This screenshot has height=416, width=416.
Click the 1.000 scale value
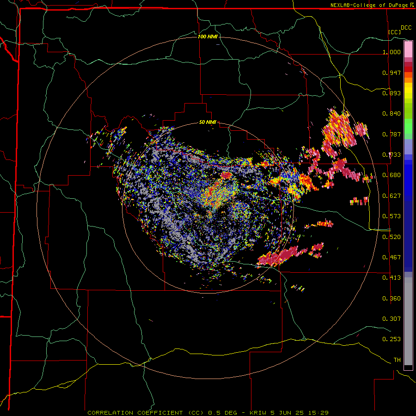tap(392, 52)
